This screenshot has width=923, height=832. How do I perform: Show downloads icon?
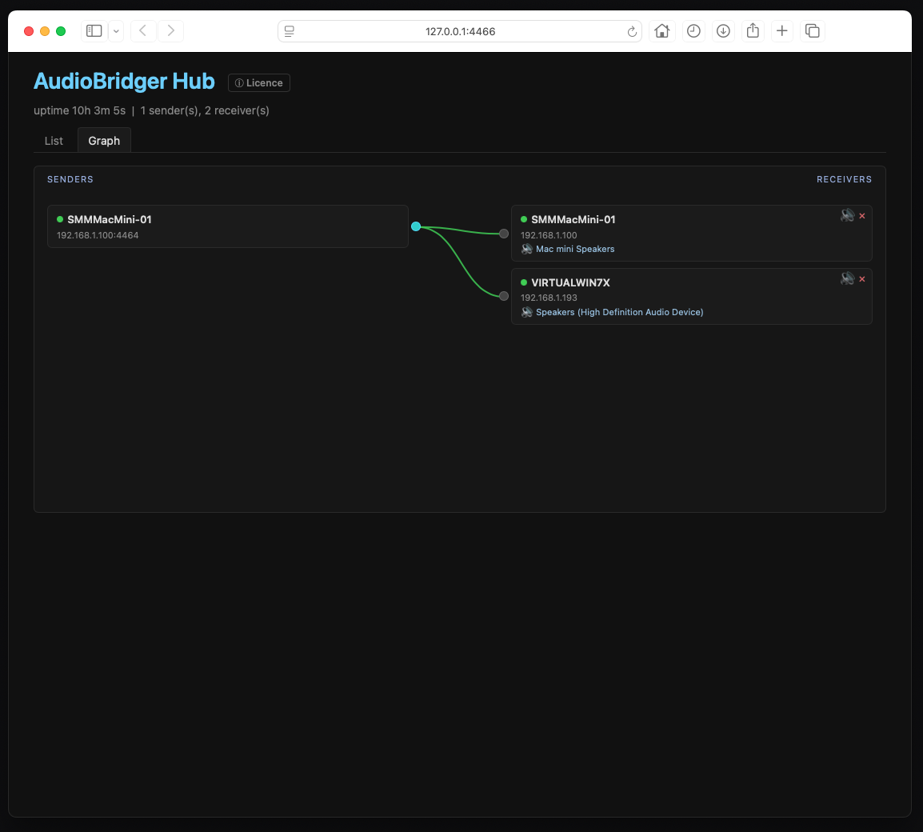724,30
